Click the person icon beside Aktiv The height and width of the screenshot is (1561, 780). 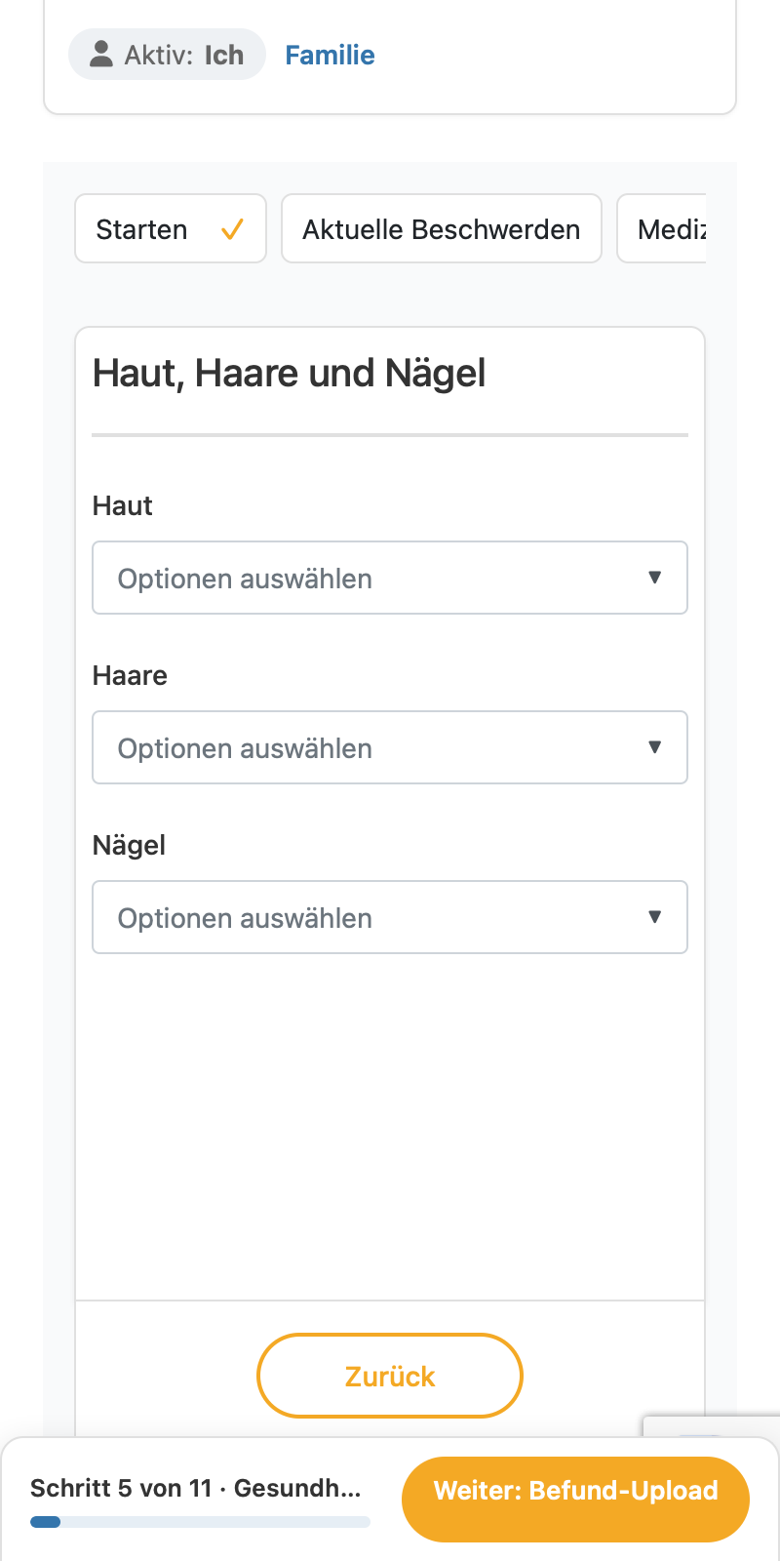[x=101, y=54]
